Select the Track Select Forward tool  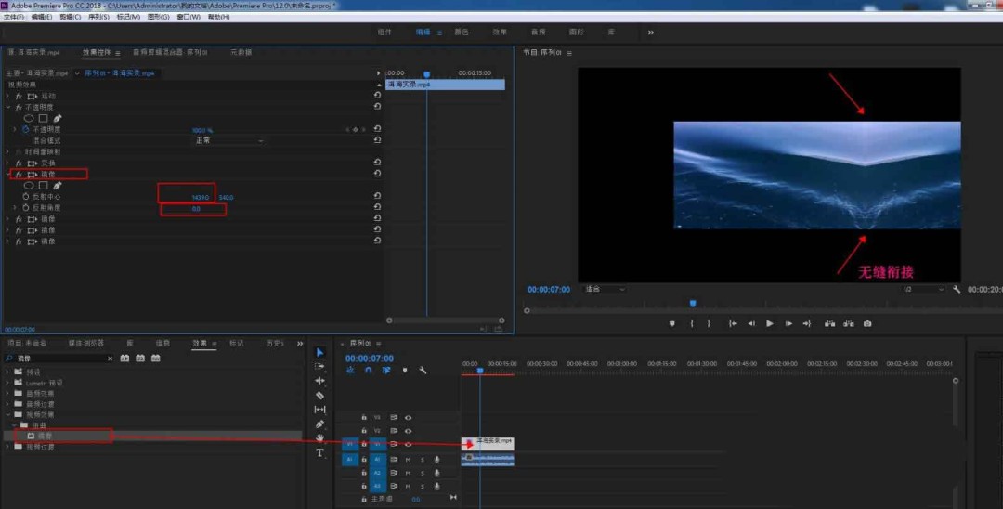[x=319, y=366]
